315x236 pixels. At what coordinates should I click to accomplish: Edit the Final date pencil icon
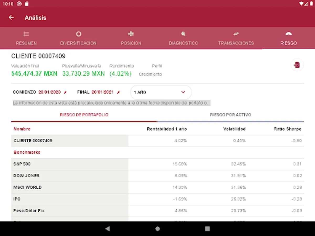click(118, 92)
